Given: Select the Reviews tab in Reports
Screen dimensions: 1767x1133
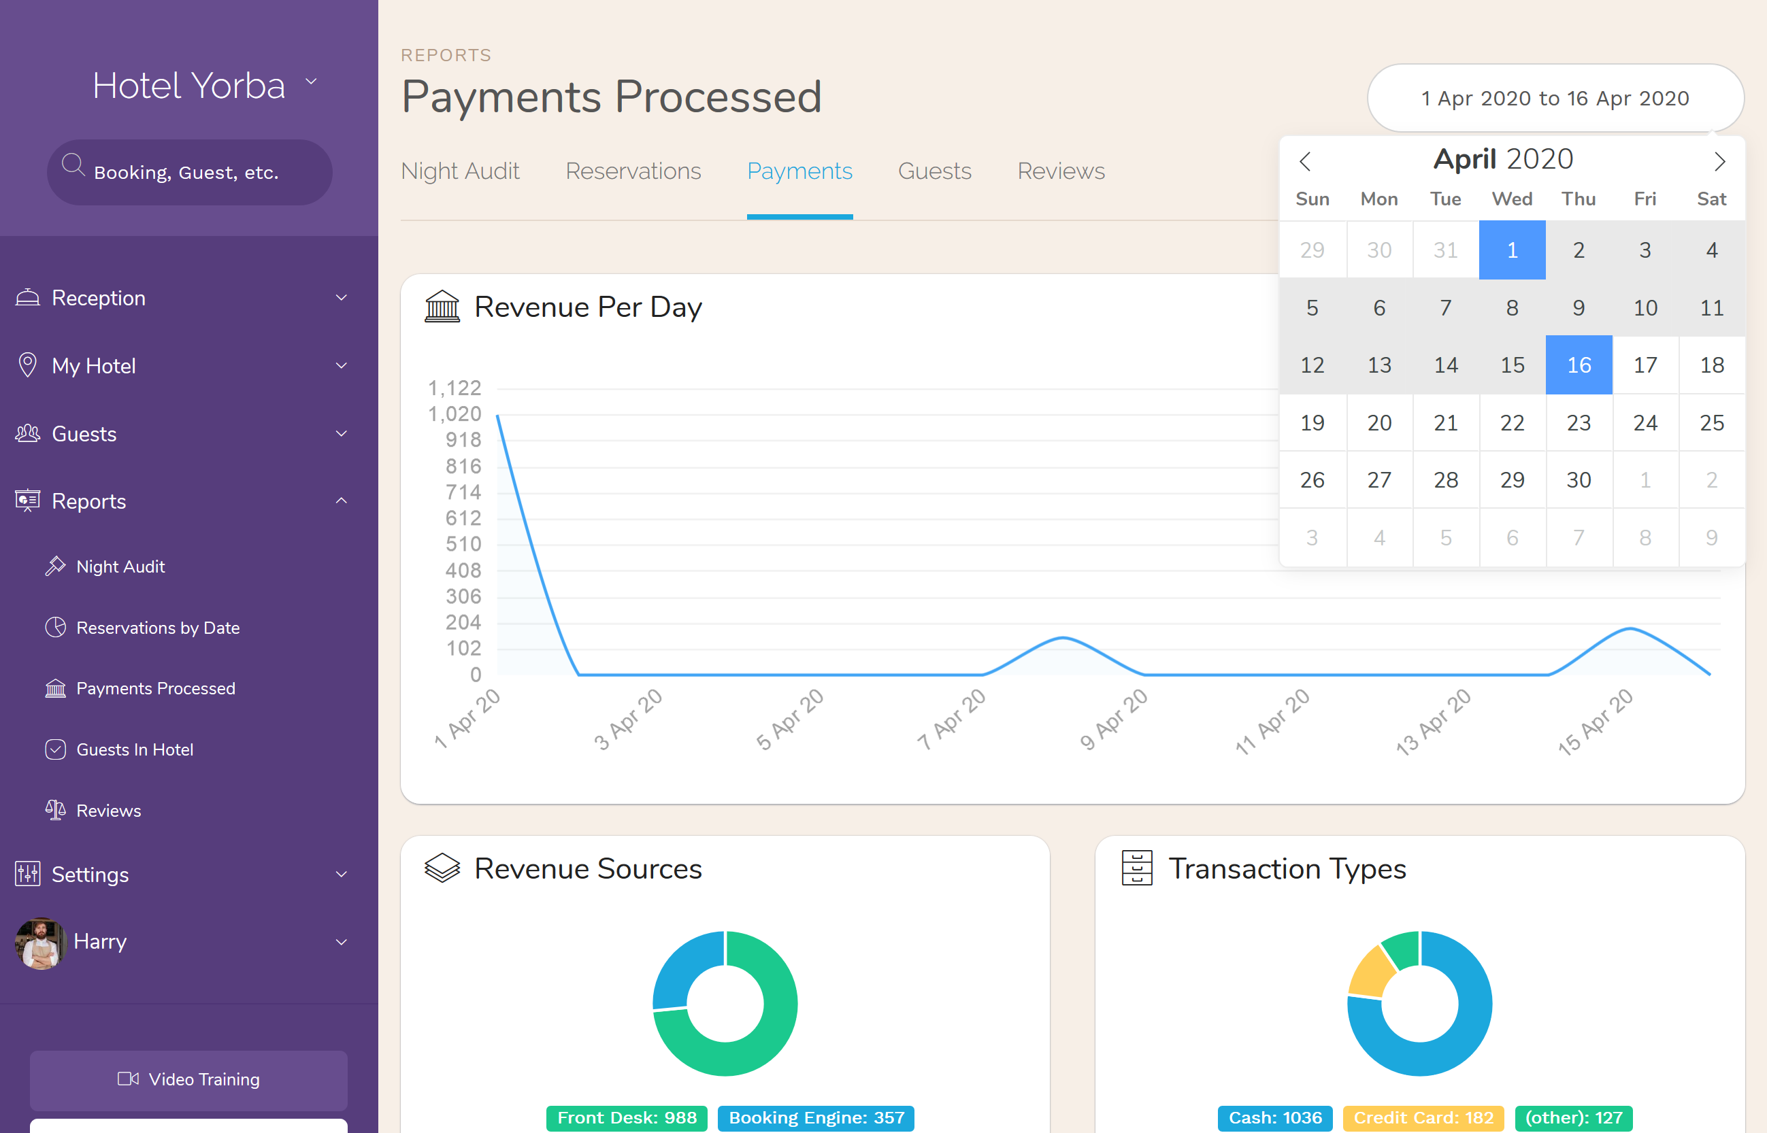Looking at the screenshot, I should tap(1061, 171).
